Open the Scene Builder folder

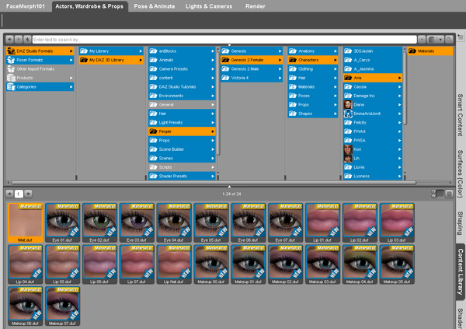click(182, 149)
